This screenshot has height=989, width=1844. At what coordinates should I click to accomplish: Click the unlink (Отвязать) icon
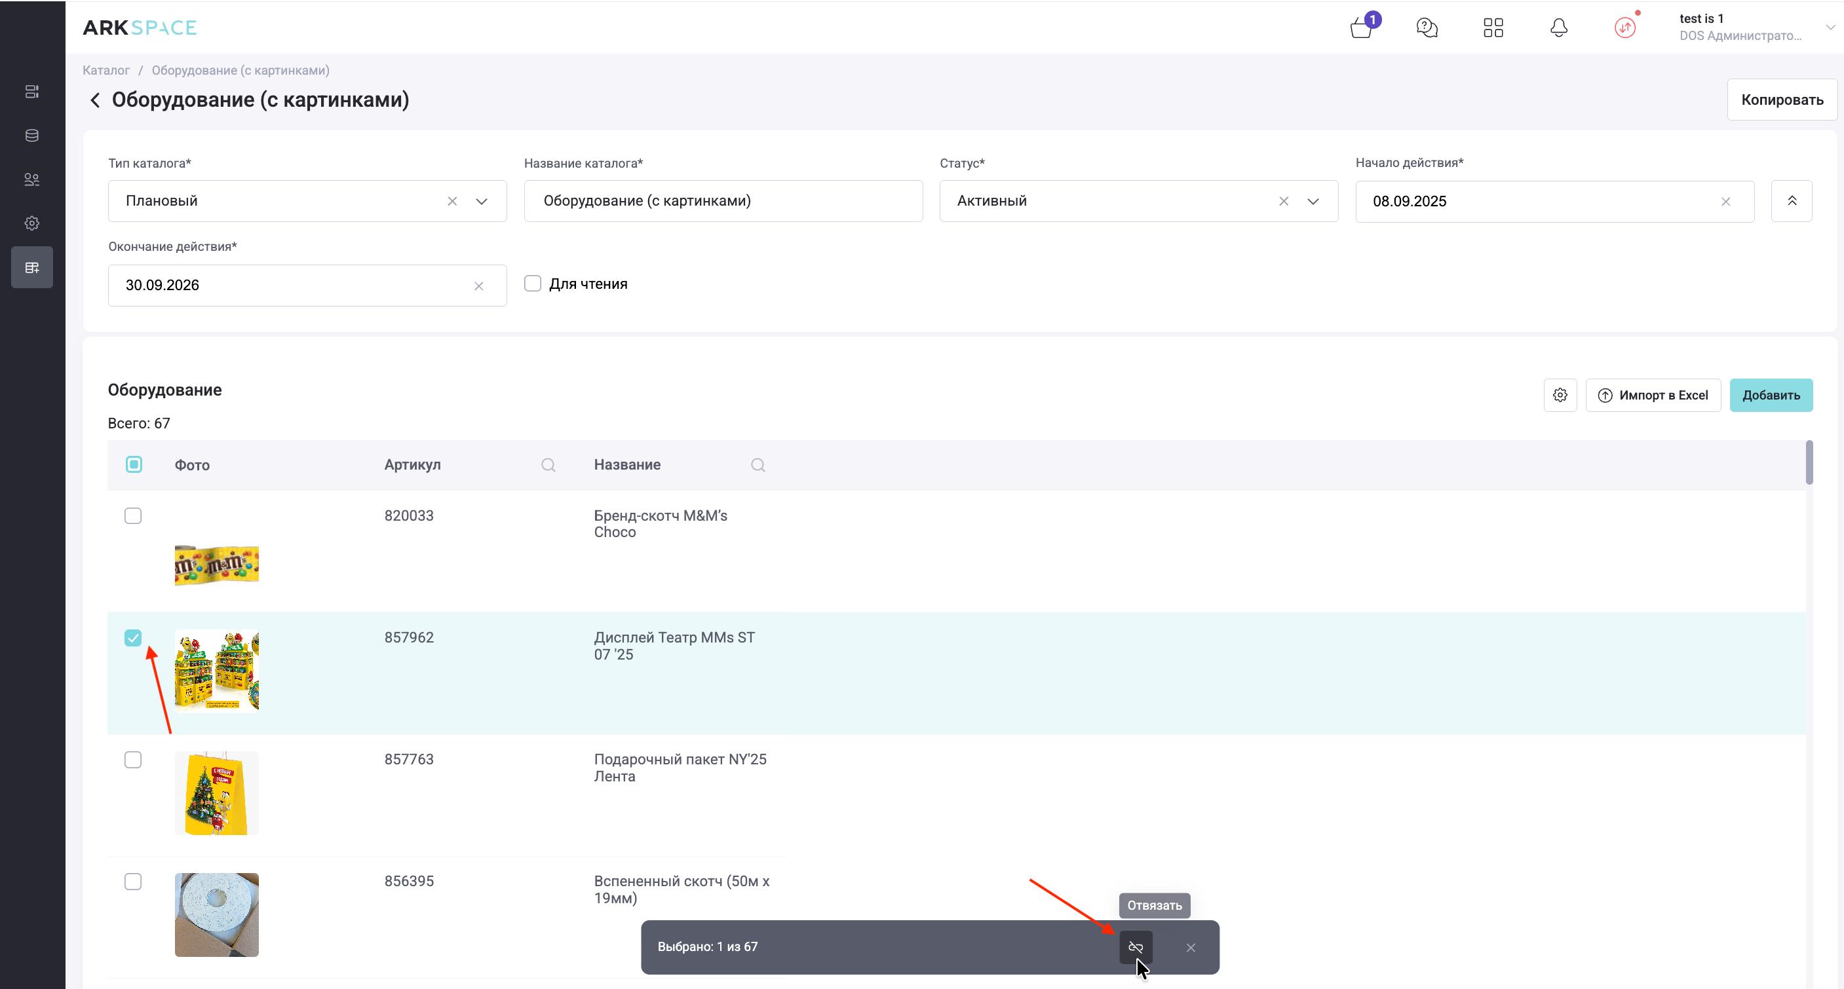(1136, 947)
